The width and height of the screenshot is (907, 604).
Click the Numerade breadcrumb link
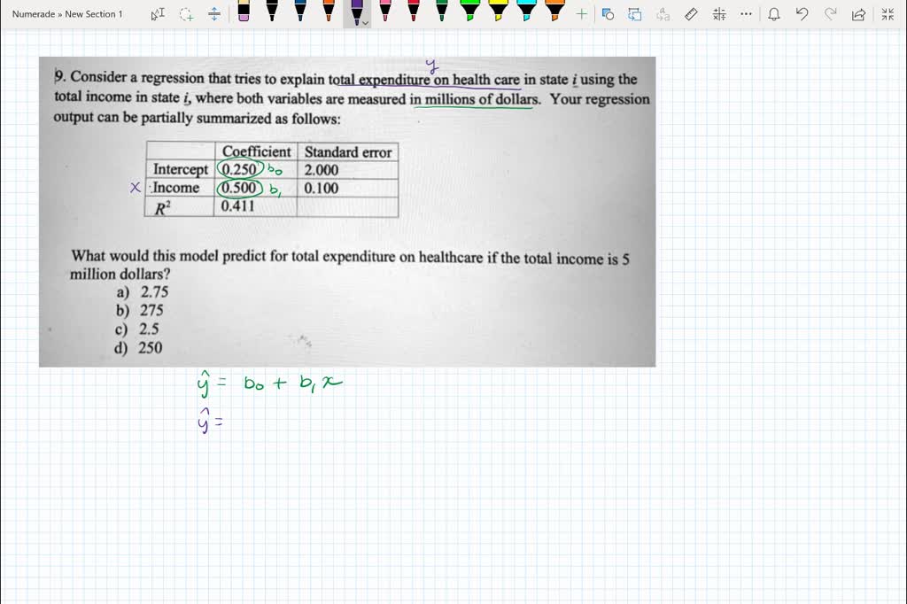click(x=34, y=13)
